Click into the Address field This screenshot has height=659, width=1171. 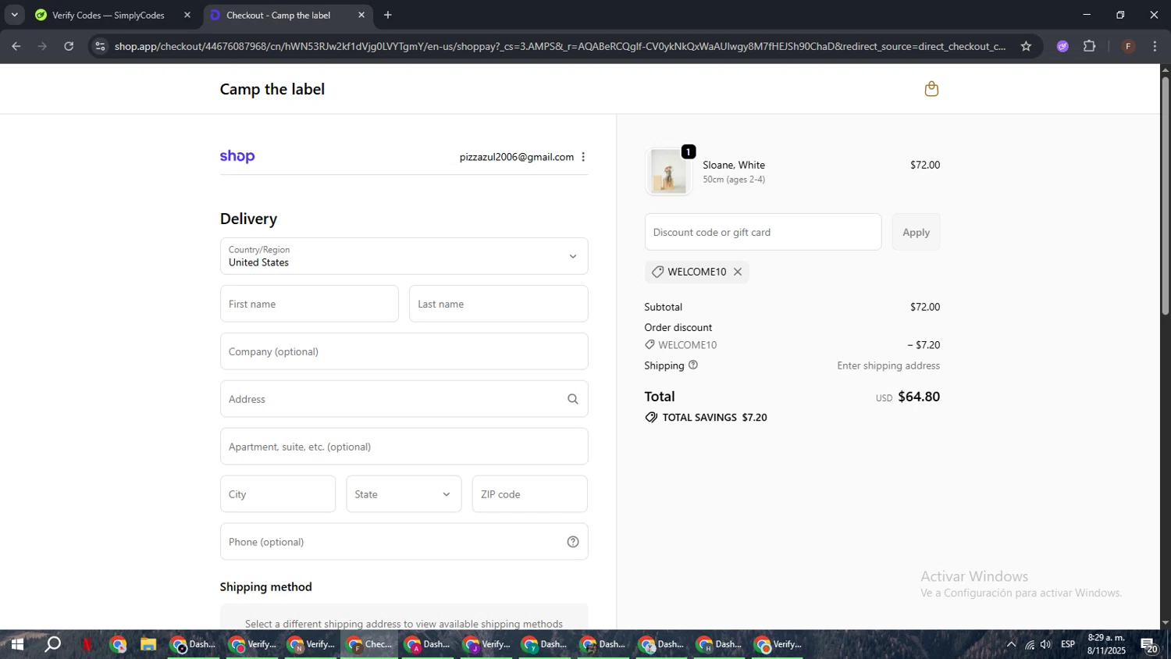click(x=404, y=399)
